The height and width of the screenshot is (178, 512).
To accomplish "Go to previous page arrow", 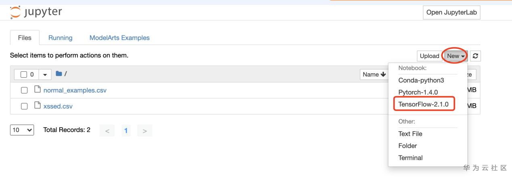I will coord(107,130).
